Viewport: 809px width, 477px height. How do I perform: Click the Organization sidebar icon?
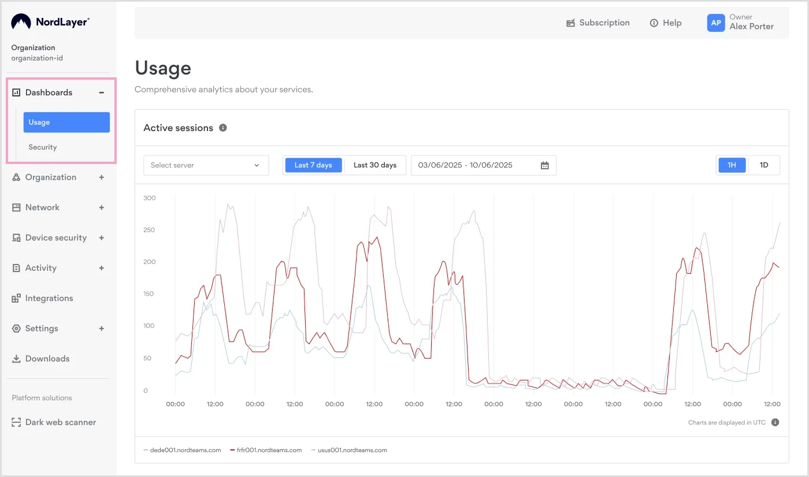16,177
